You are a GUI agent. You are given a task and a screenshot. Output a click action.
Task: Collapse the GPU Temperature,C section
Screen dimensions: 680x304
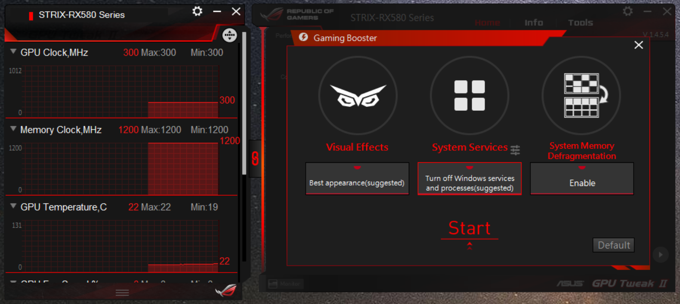(x=13, y=206)
